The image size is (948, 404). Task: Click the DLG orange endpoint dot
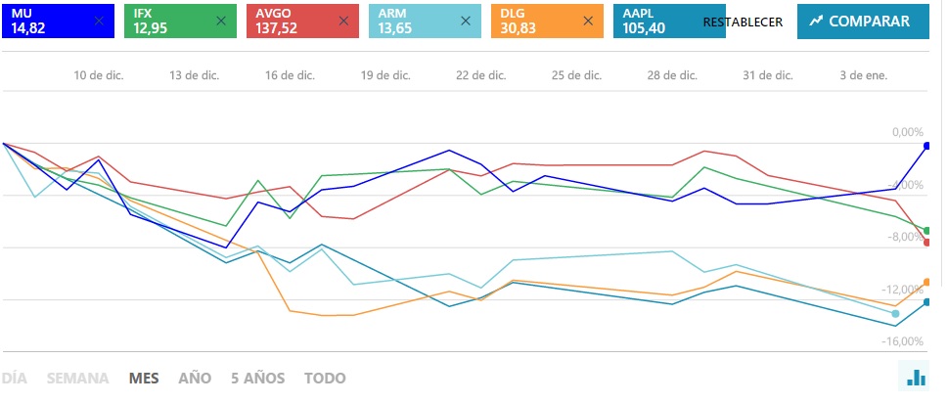926,282
